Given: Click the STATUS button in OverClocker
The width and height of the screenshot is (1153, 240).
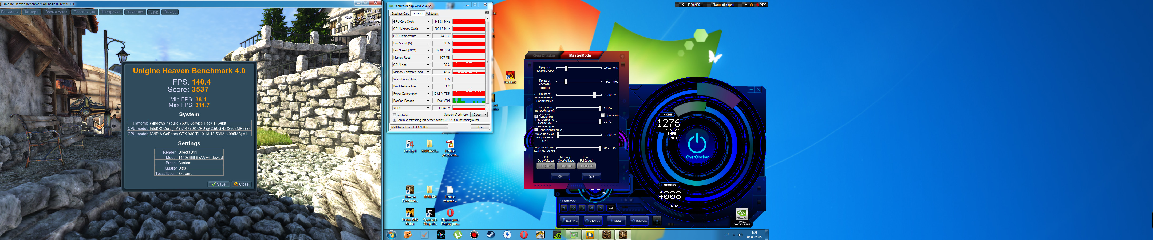Looking at the screenshot, I should (593, 220).
